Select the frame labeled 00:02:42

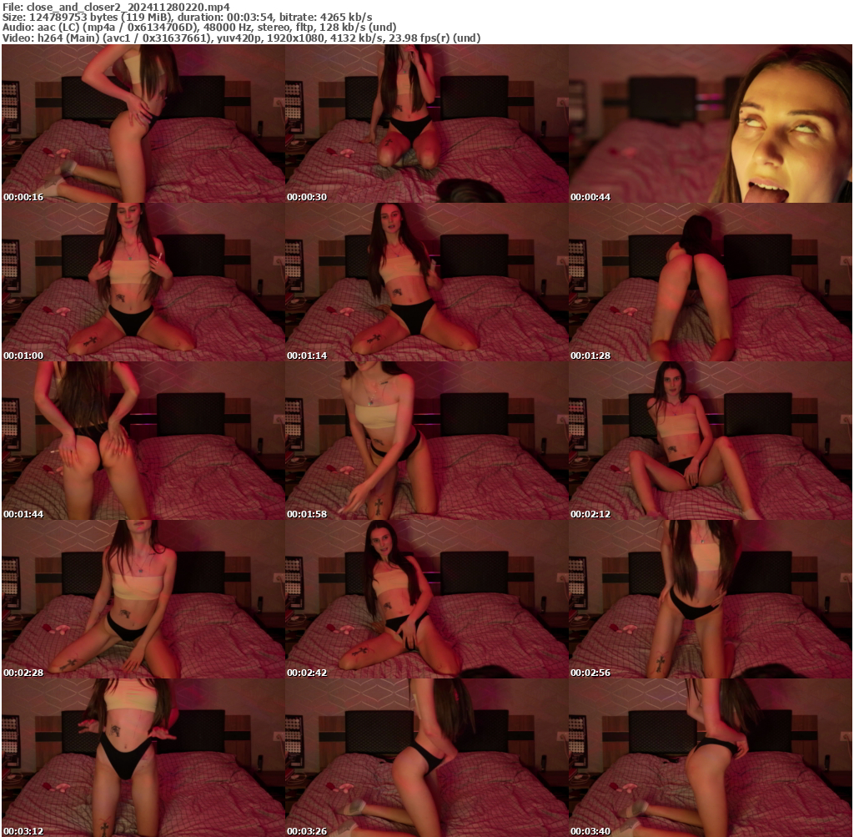pyautogui.click(x=425, y=601)
